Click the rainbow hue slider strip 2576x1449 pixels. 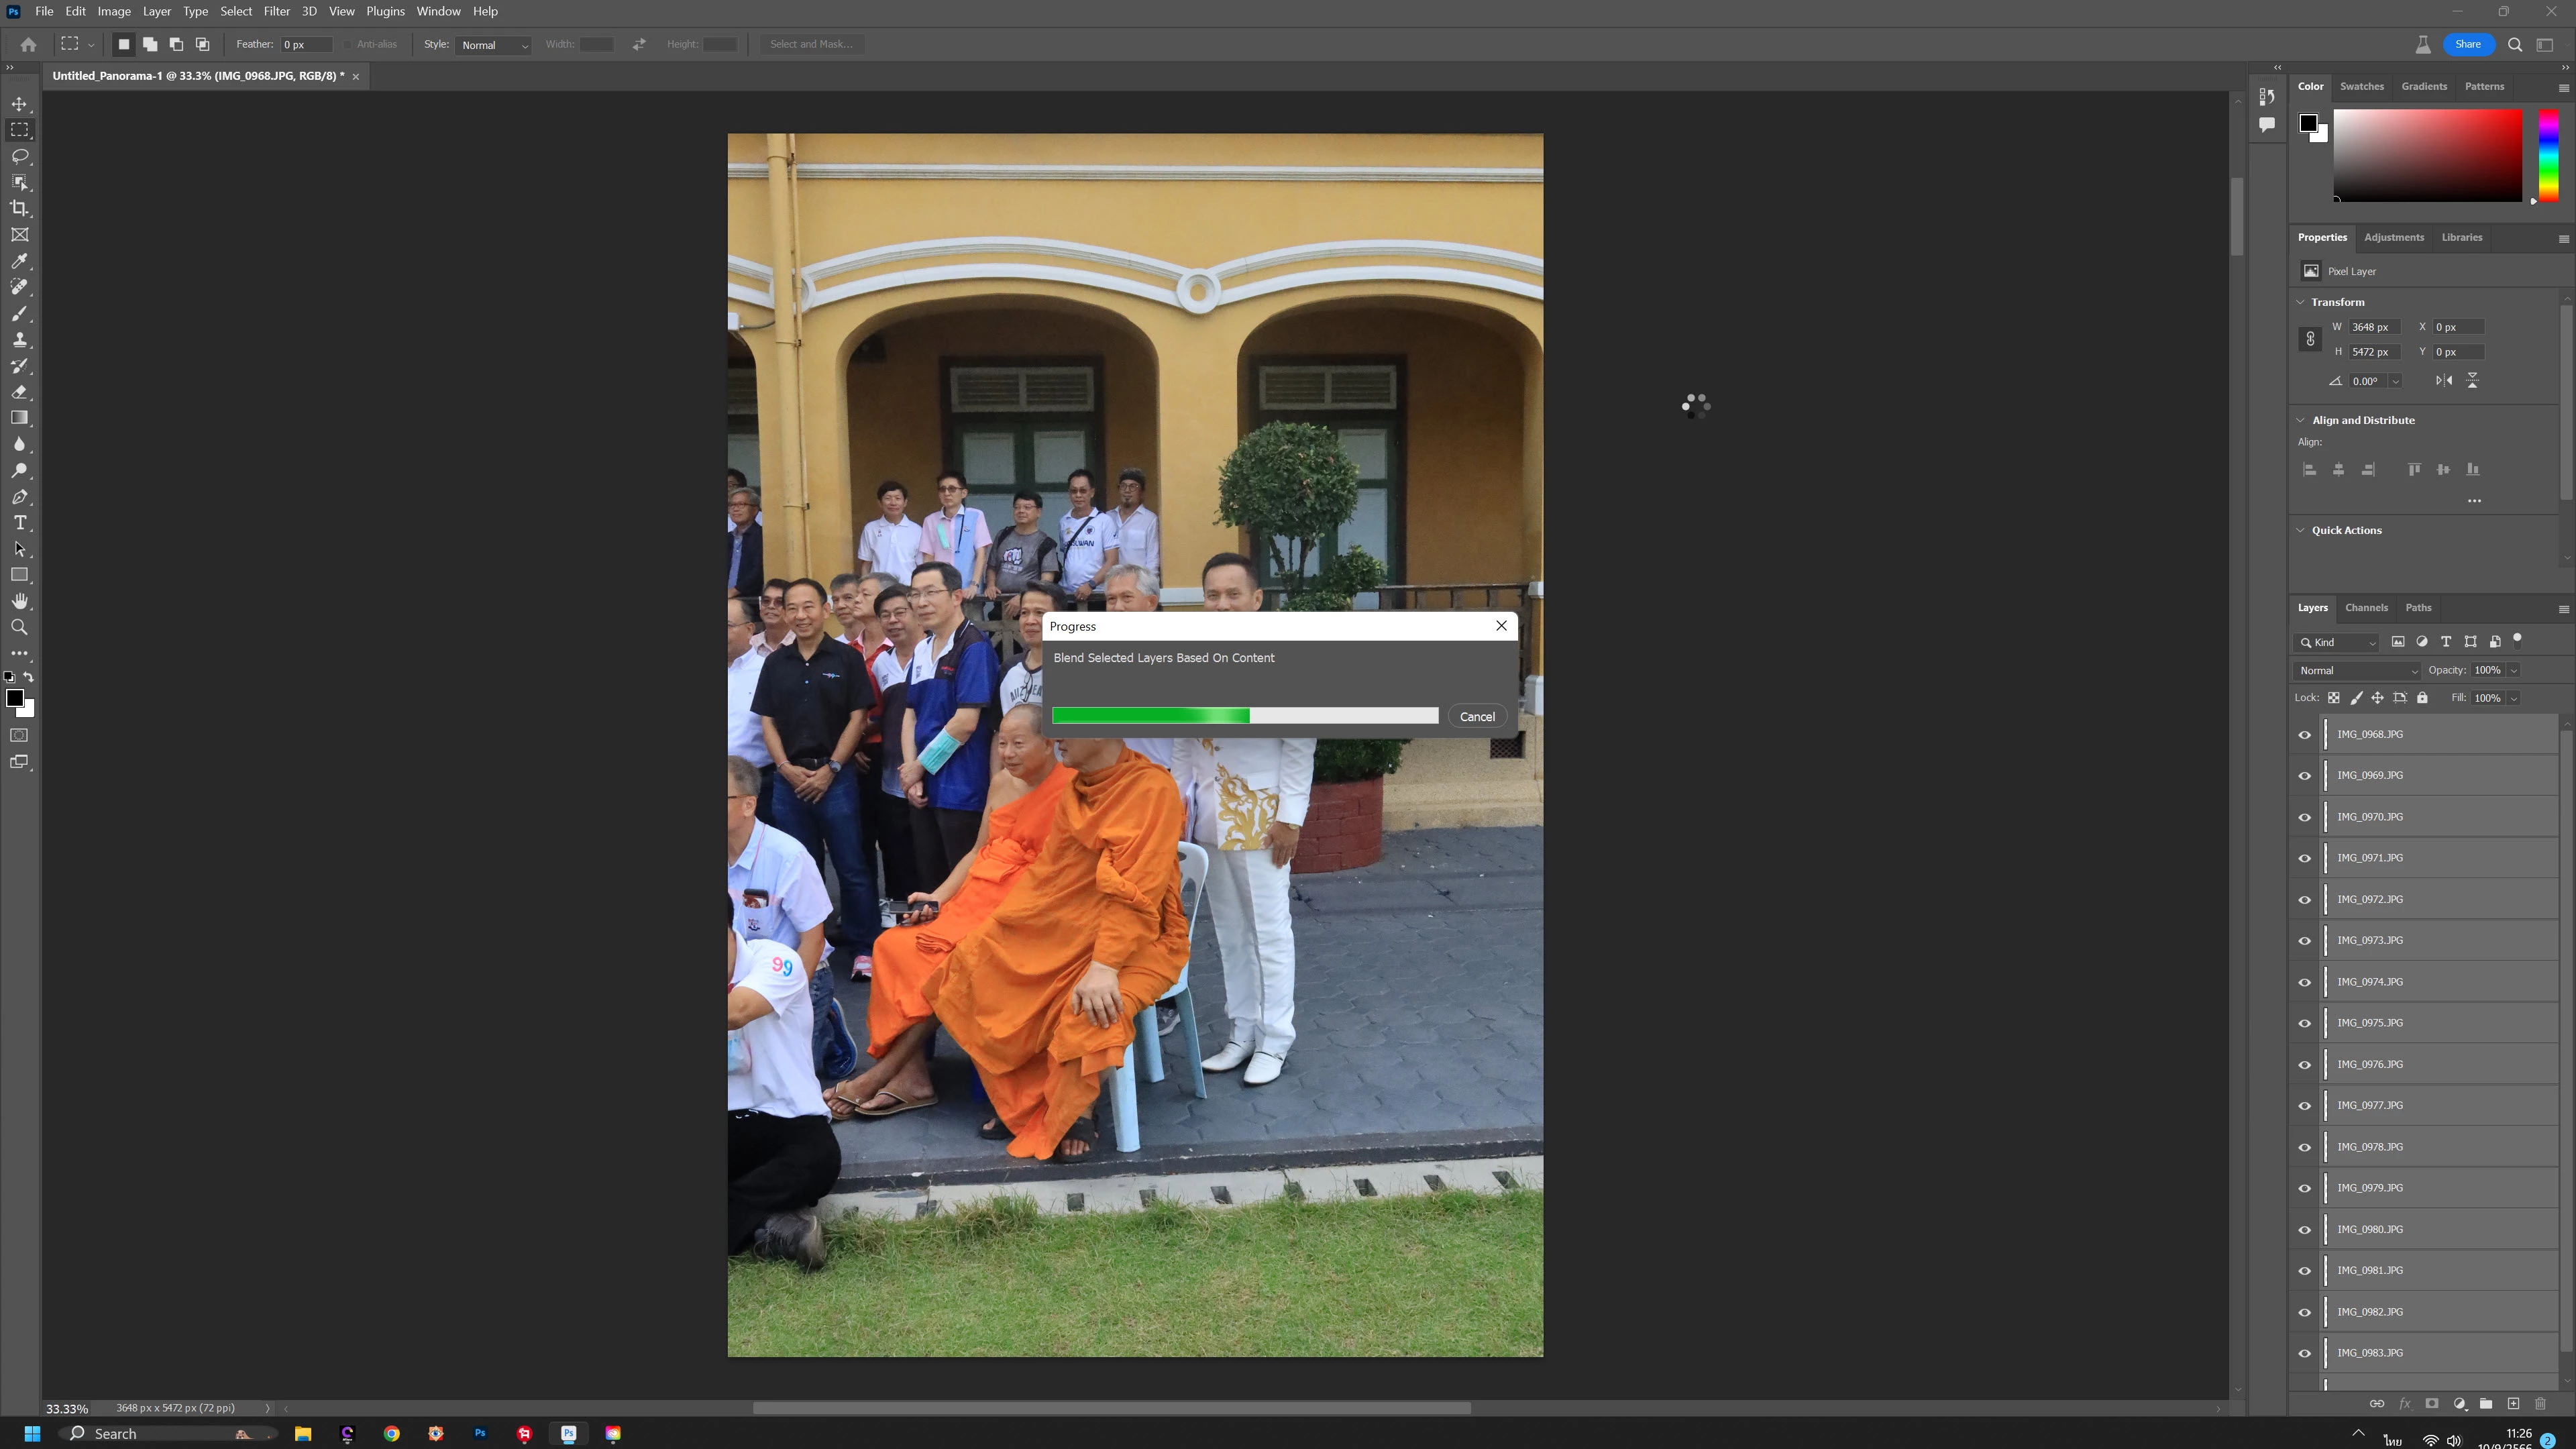point(2548,155)
